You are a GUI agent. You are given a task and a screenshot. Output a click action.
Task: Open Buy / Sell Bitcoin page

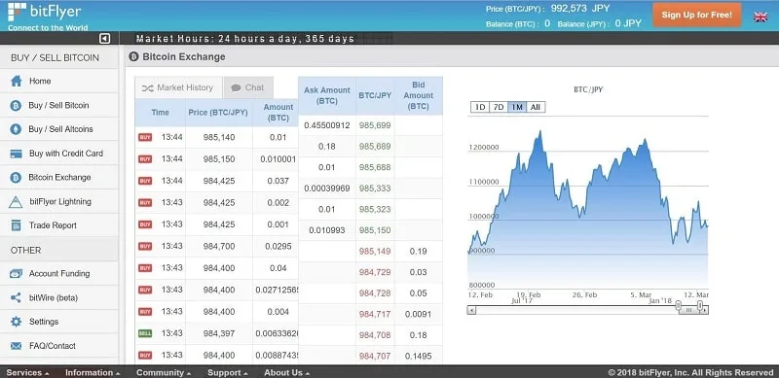coord(59,106)
